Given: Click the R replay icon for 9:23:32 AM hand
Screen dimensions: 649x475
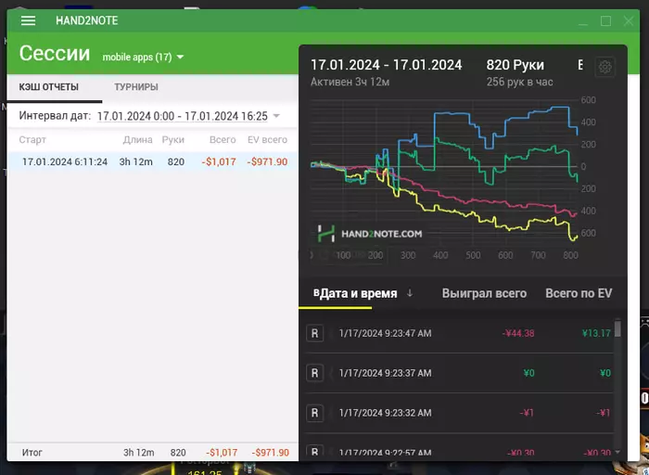Looking at the screenshot, I should click(x=314, y=413).
